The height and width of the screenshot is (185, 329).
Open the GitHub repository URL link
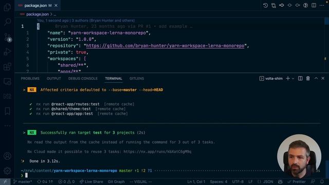pos(165,46)
